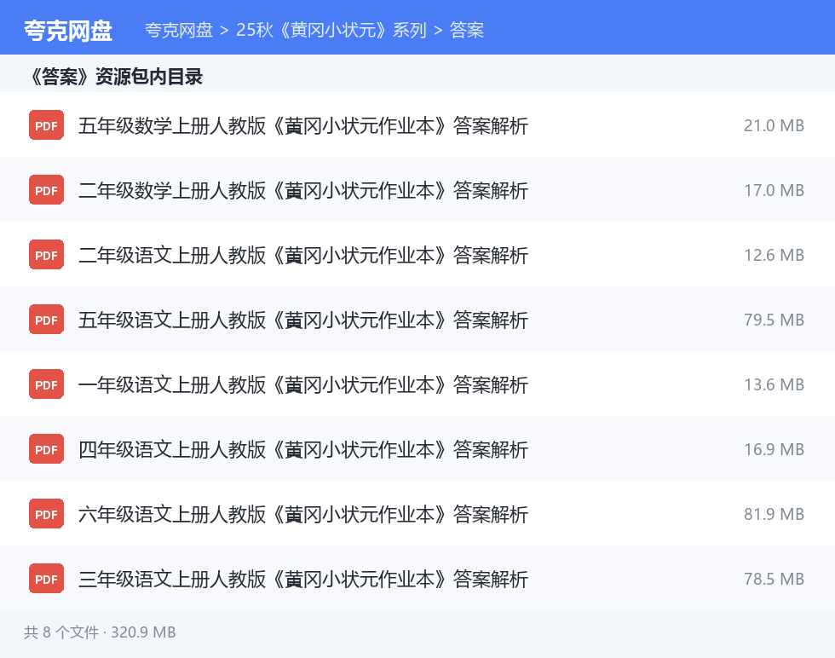This screenshot has width=835, height=658.
Task: Click the PDF icon for 二年级数学上册
Action: 46,190
